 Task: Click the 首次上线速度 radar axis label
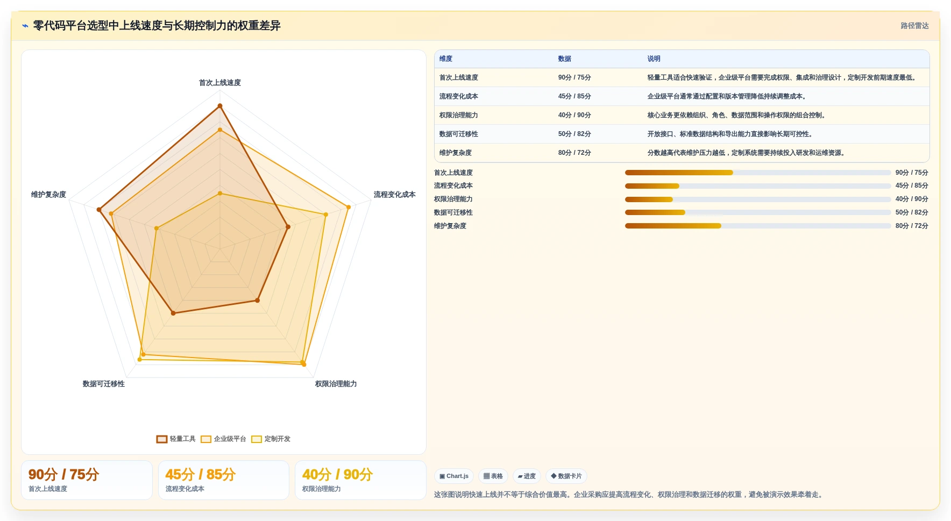click(x=220, y=83)
